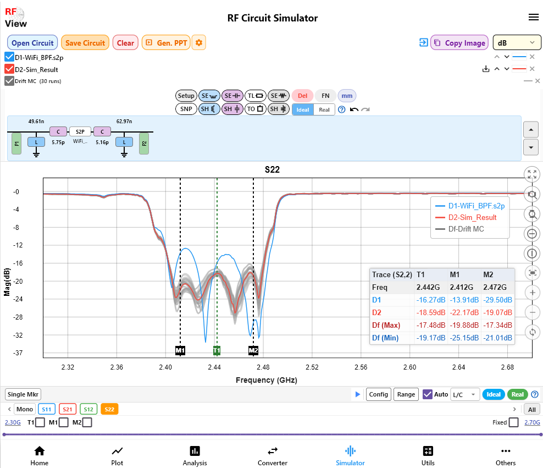Viewport: 543px width, 468px height.
Task: Open the Config button
Action: coord(379,394)
